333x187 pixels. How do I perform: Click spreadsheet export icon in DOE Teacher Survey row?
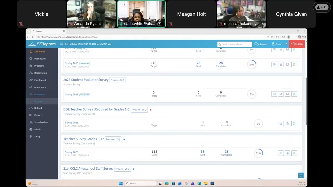[x=294, y=124]
